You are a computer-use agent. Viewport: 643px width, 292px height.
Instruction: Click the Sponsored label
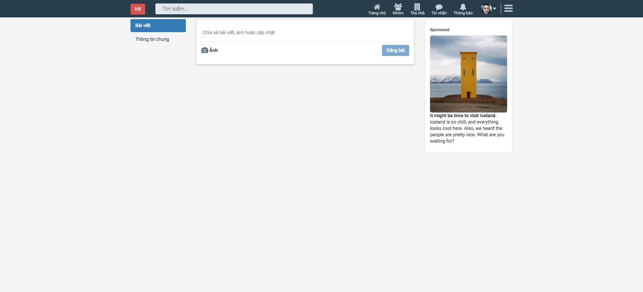click(439, 30)
